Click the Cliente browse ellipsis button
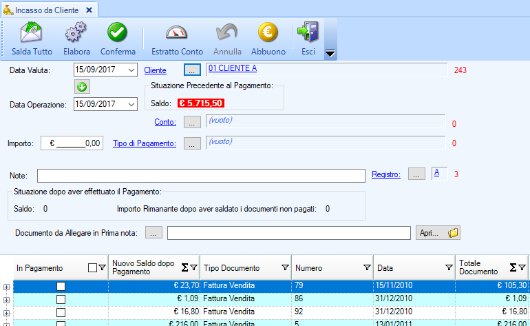The height and width of the screenshot is (326, 530). coord(193,70)
